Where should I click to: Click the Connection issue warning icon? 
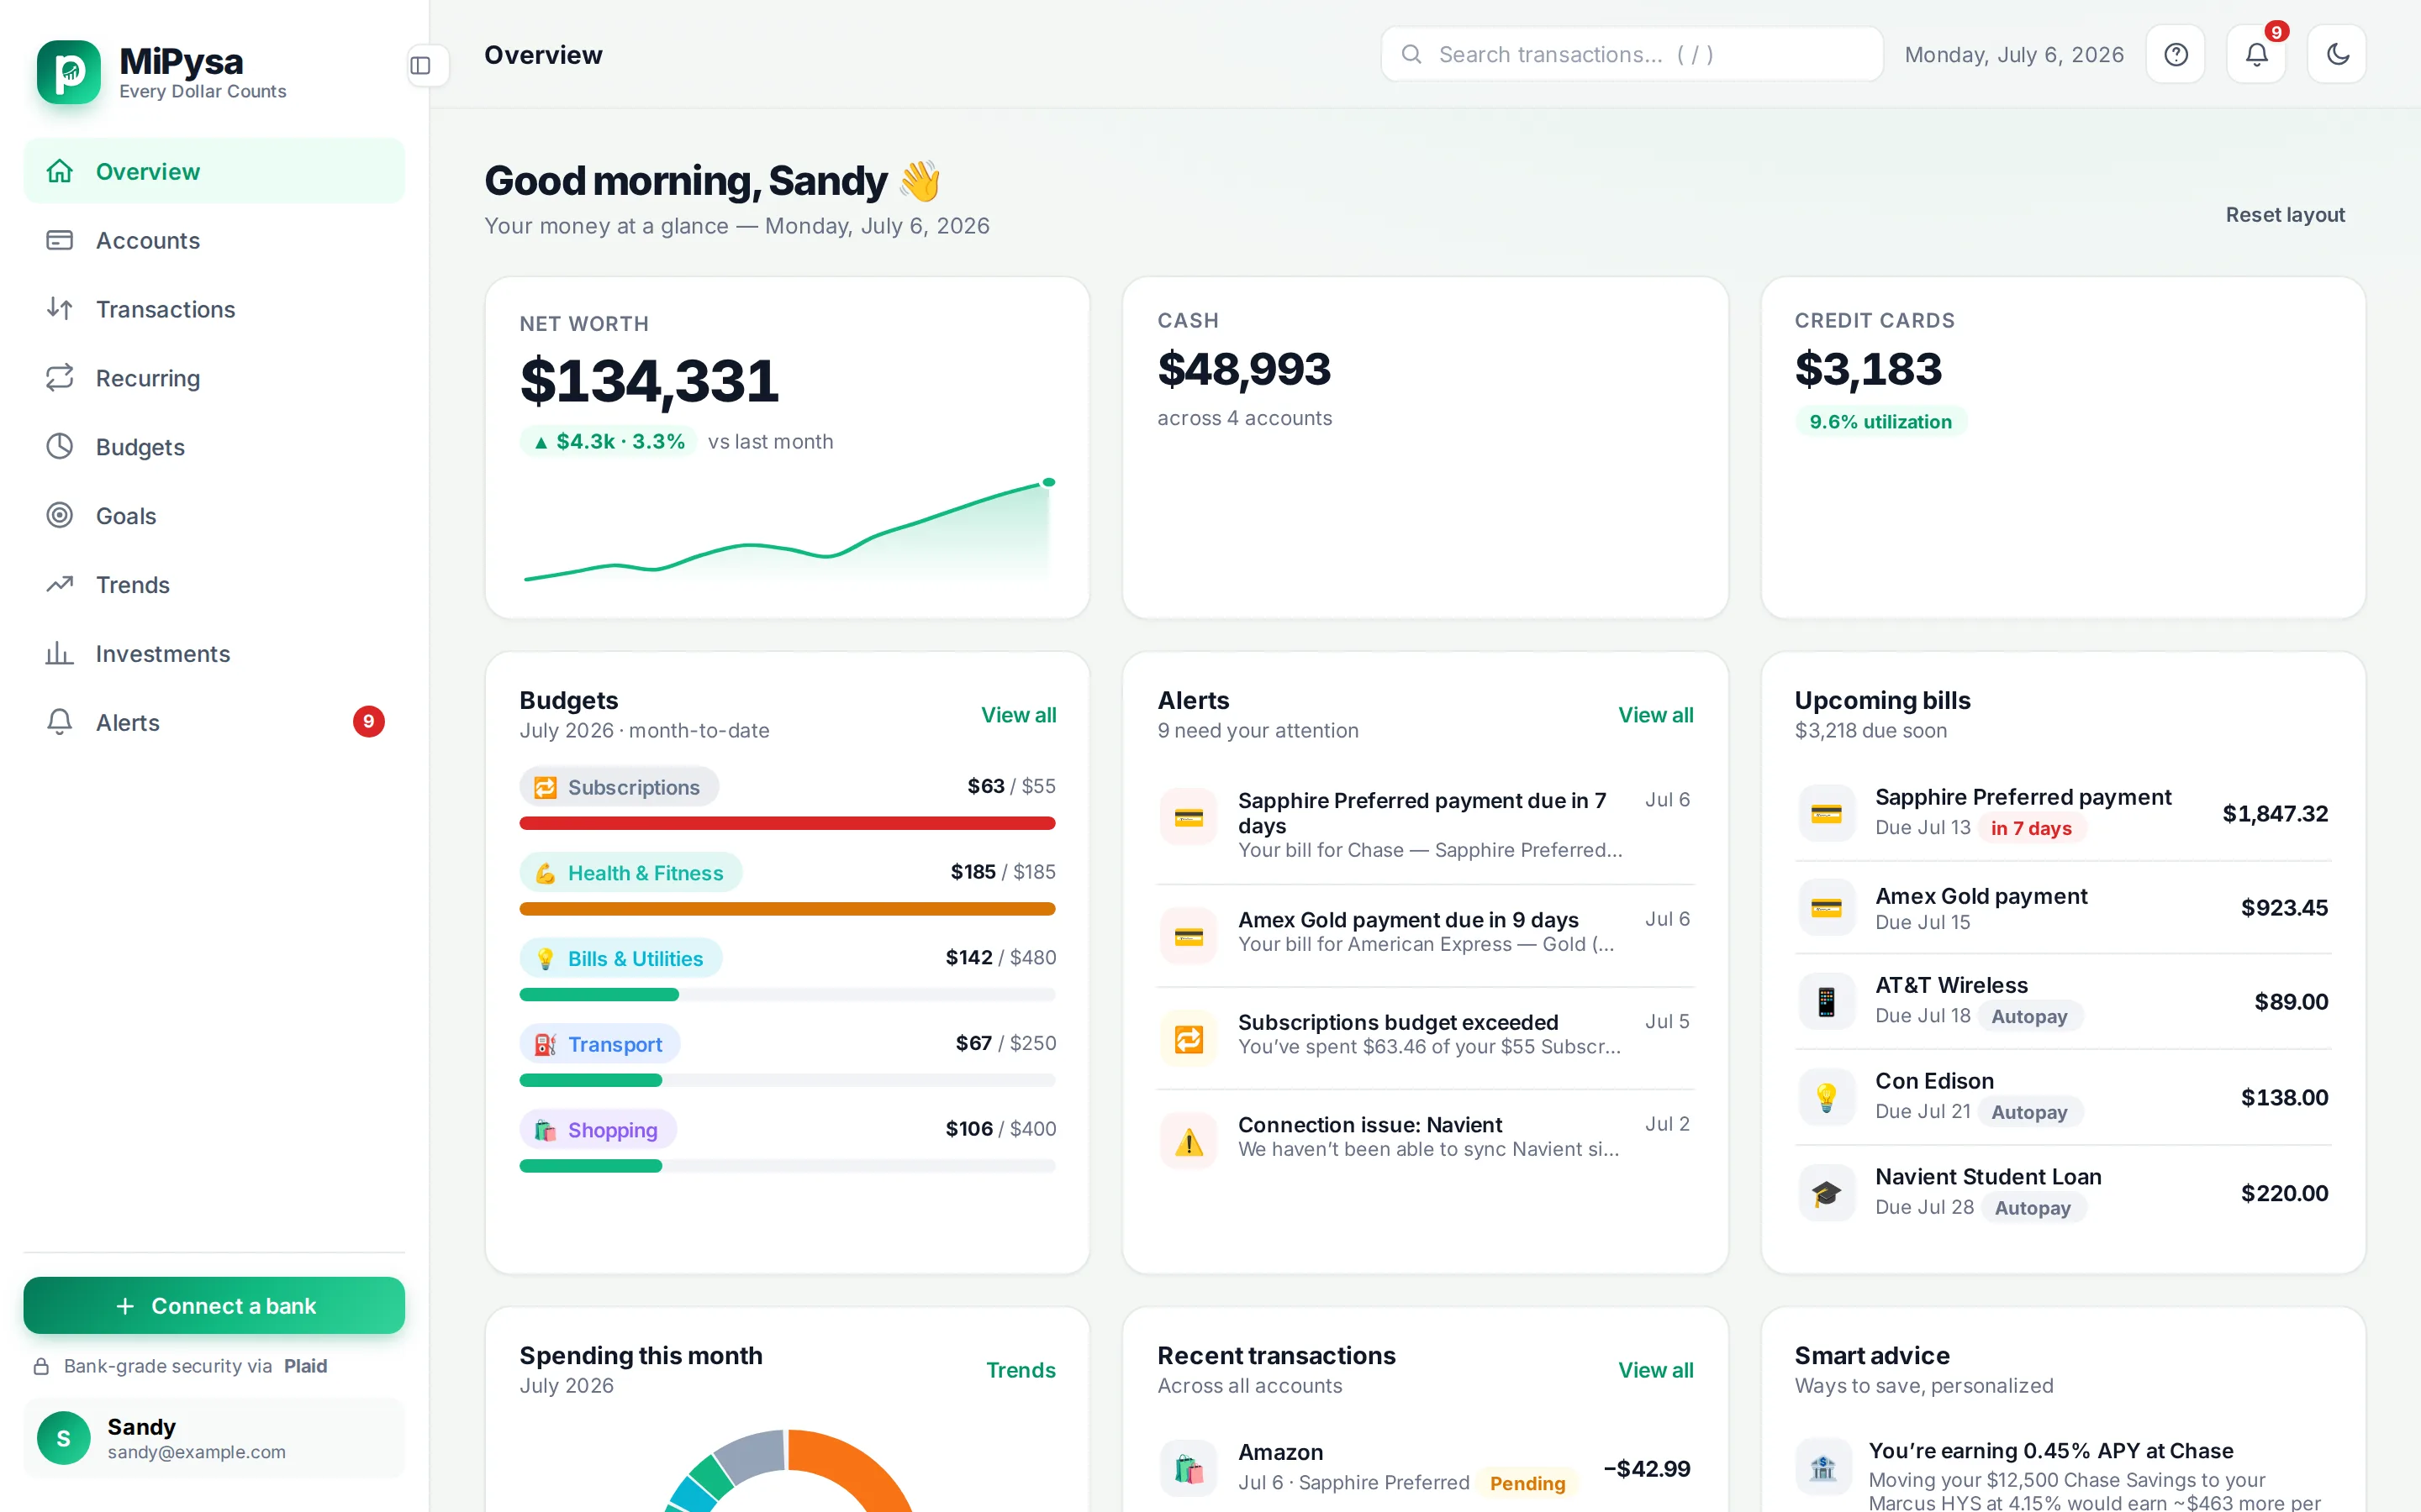(1189, 1142)
